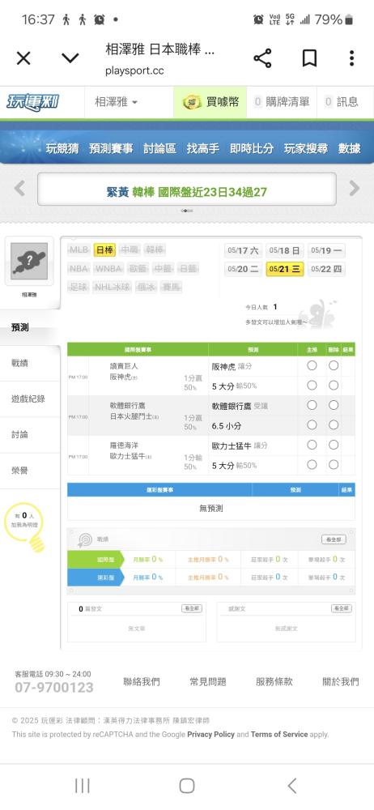Select 主推 radio for 阪神虎 讓分
Screen dimensions: 374x810
[x=312, y=366]
